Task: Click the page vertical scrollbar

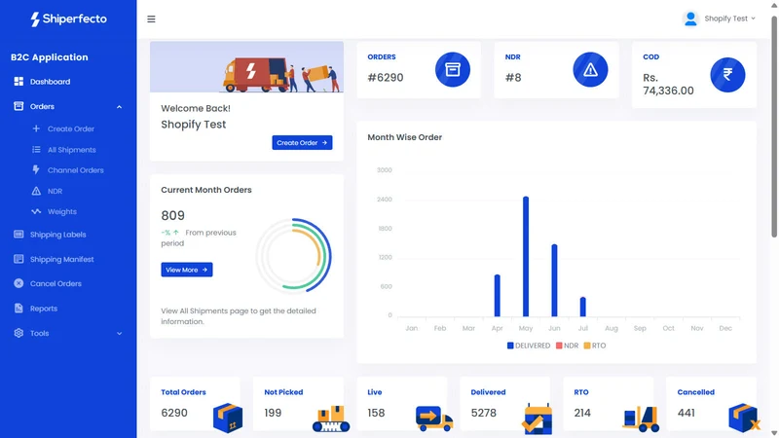Action: coord(774,128)
